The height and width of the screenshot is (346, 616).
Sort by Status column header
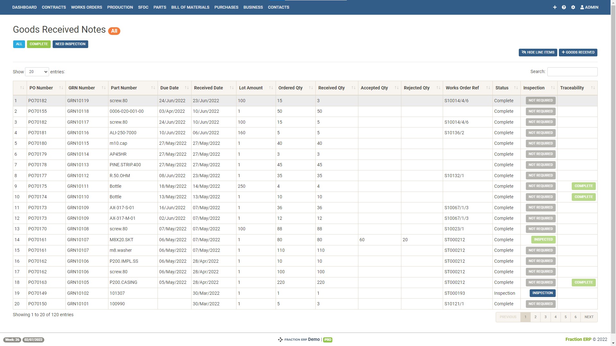[x=502, y=88]
